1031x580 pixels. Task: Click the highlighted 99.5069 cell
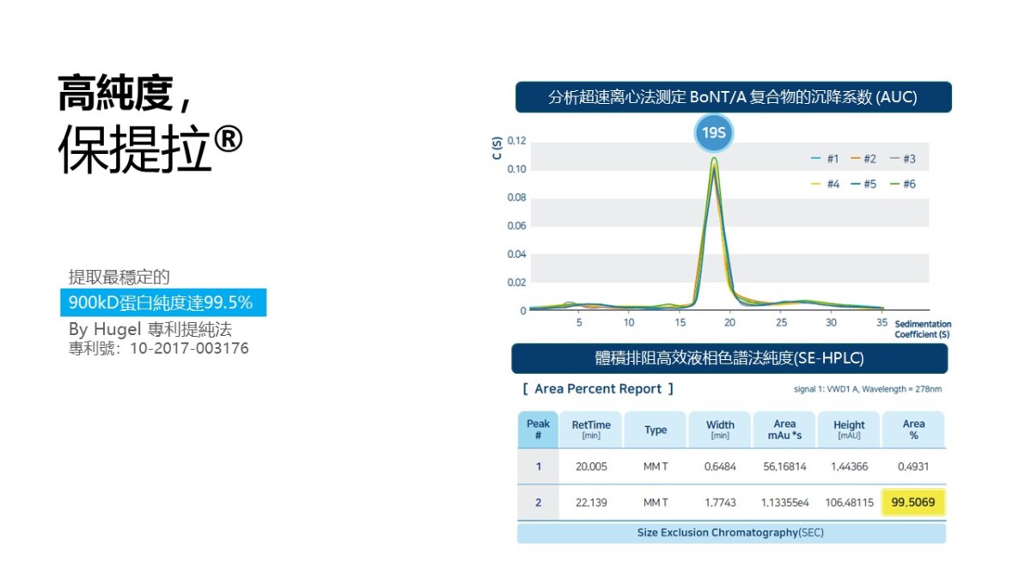(x=913, y=503)
